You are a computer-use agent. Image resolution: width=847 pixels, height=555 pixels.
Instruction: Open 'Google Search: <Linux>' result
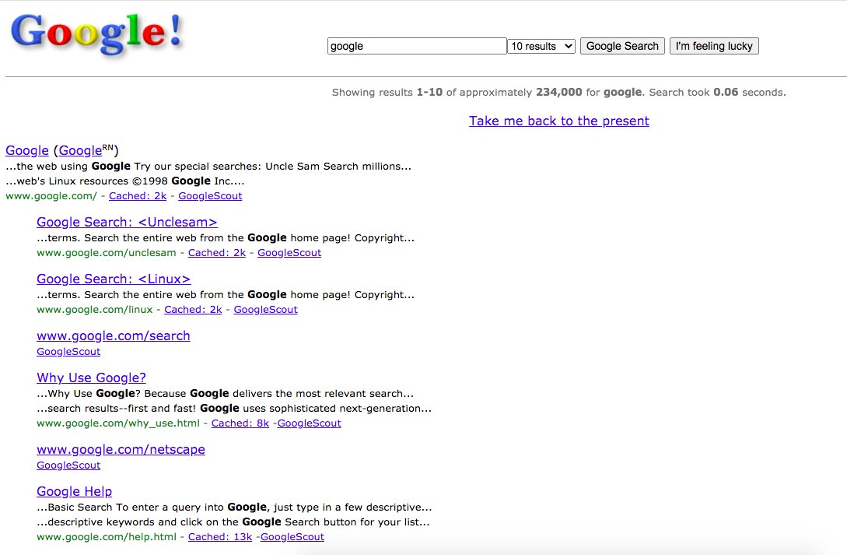[114, 279]
